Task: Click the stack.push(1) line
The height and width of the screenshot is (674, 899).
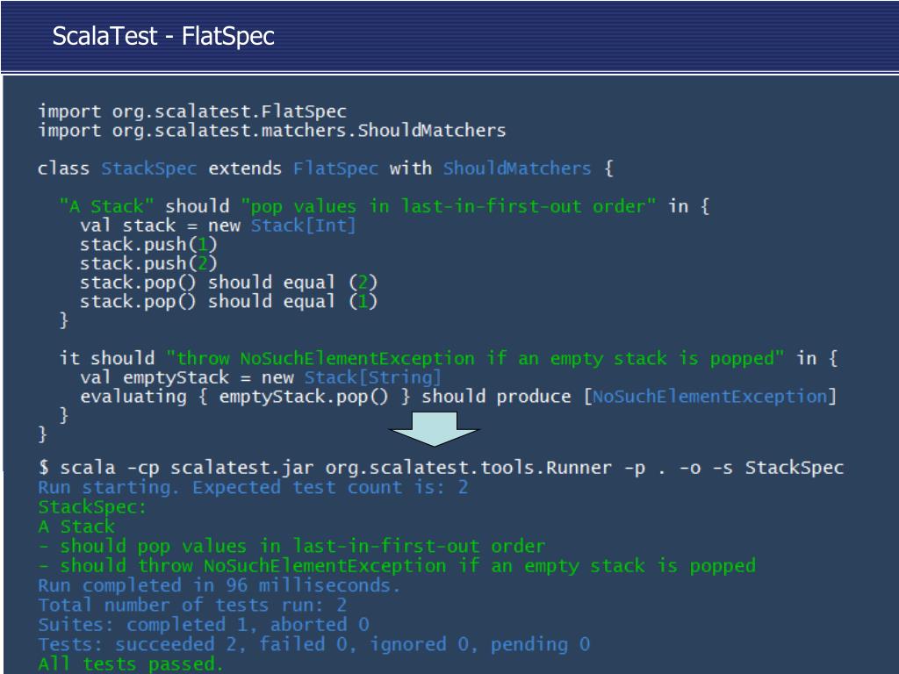Action: [148, 245]
